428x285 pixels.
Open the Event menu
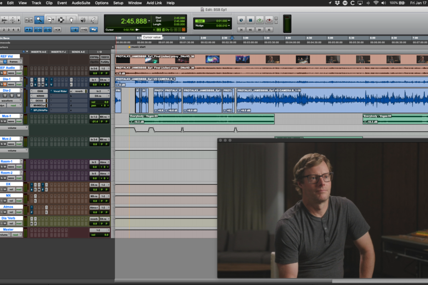point(62,3)
